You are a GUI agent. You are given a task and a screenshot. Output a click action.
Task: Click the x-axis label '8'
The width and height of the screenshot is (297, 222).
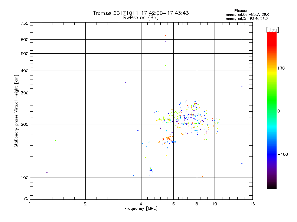pos(197,204)
